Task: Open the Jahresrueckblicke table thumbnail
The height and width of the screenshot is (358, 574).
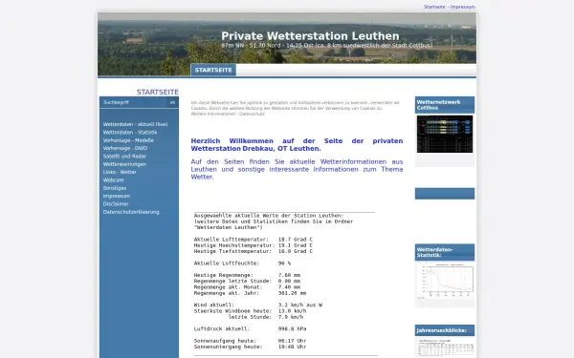Action: [x=445, y=347]
